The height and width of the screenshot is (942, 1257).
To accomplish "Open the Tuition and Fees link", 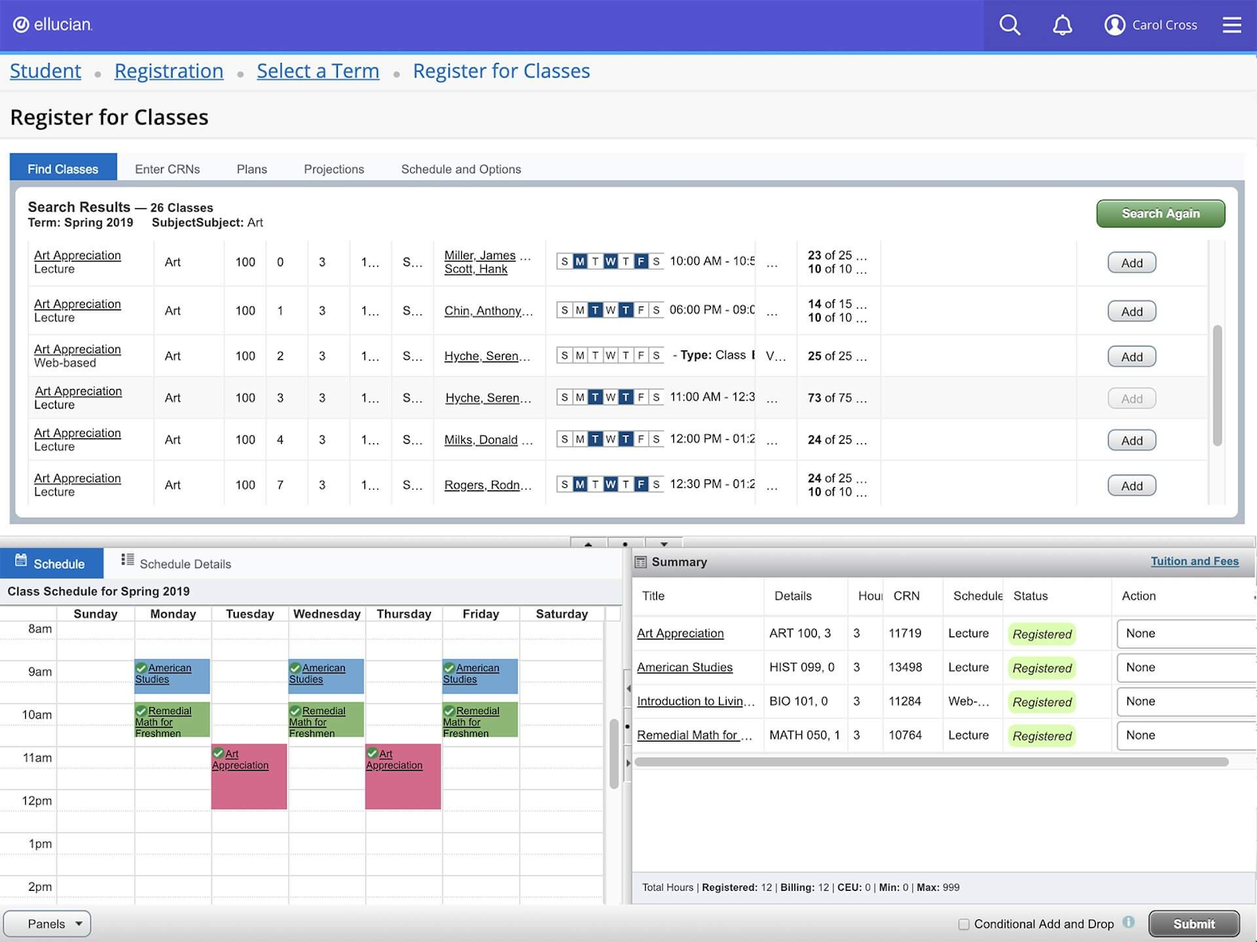I will (x=1194, y=561).
